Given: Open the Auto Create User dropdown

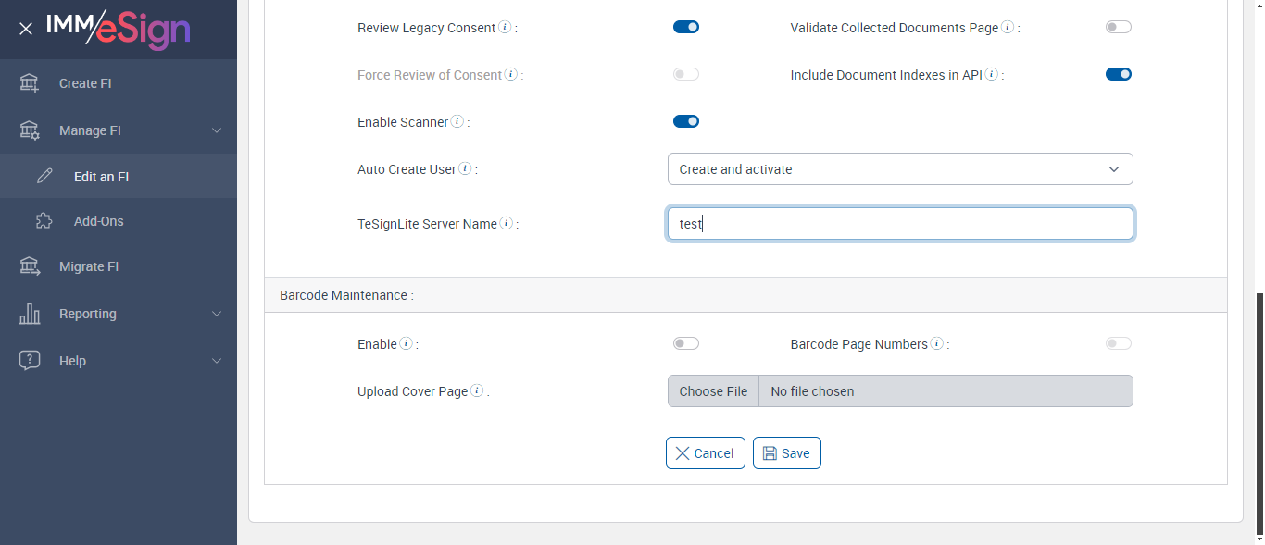Looking at the screenshot, I should click(900, 169).
